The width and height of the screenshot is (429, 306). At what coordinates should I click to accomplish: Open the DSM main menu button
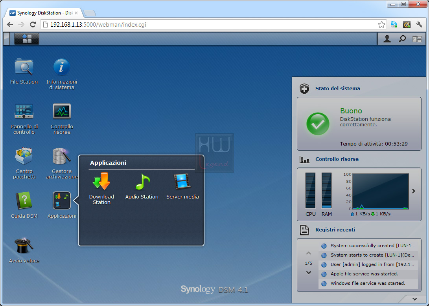(26, 39)
